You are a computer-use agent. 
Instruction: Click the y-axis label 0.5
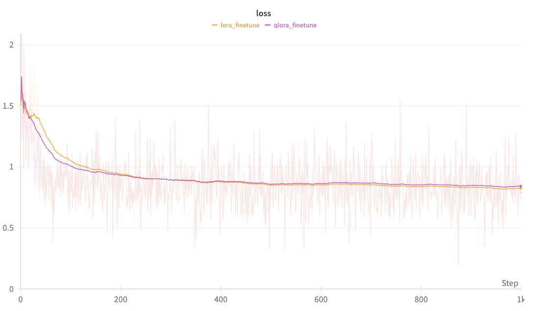9,228
